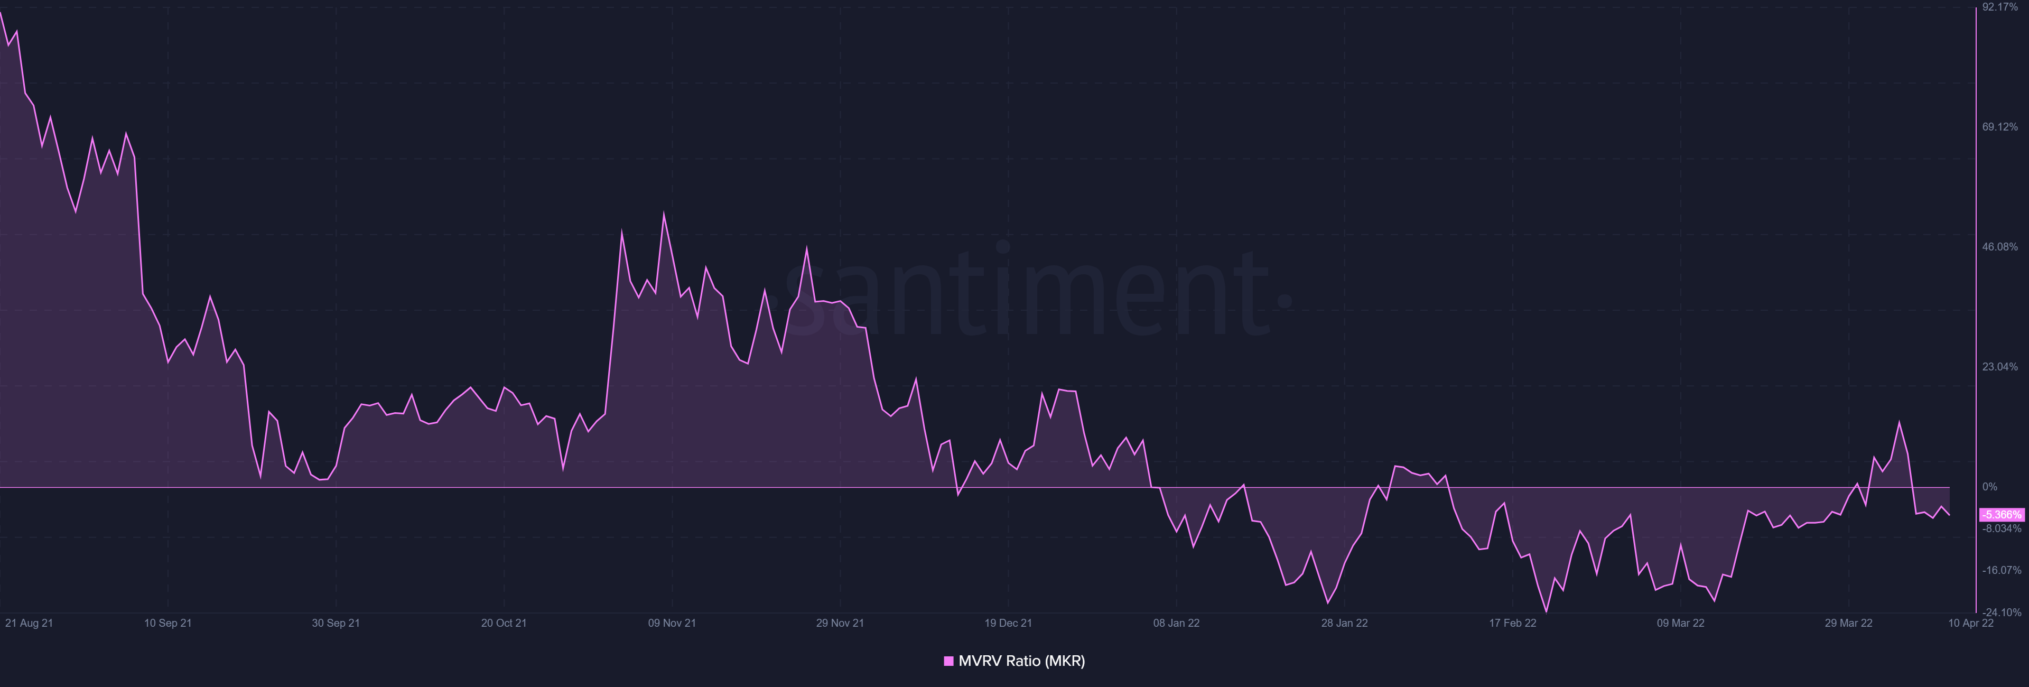Screen dimensions: 2029x687
Task: Click the 29 Nov 21 date label
Action: (840, 623)
